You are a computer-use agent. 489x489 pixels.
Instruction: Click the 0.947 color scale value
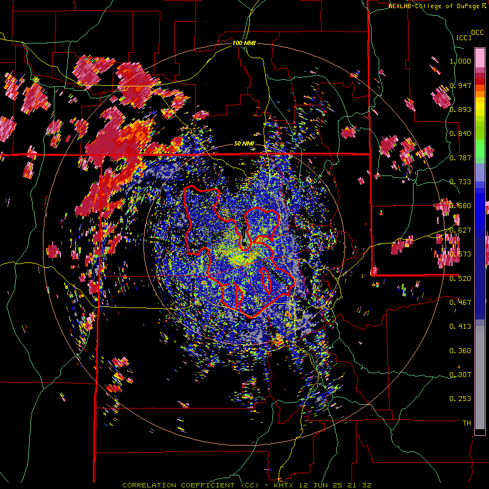[460, 85]
